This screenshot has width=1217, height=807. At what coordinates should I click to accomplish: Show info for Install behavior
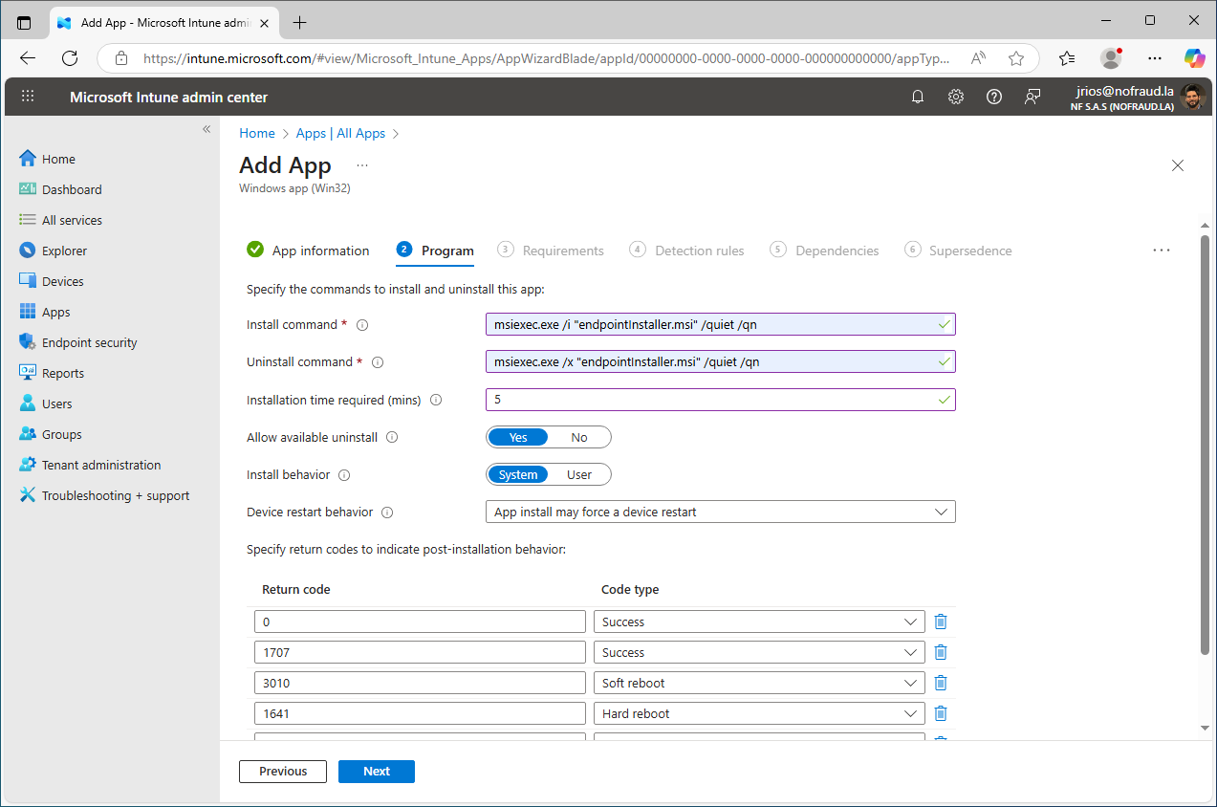pos(344,475)
